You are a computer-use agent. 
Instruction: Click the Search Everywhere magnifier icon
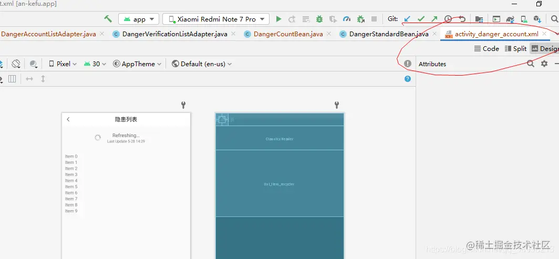pos(555,19)
